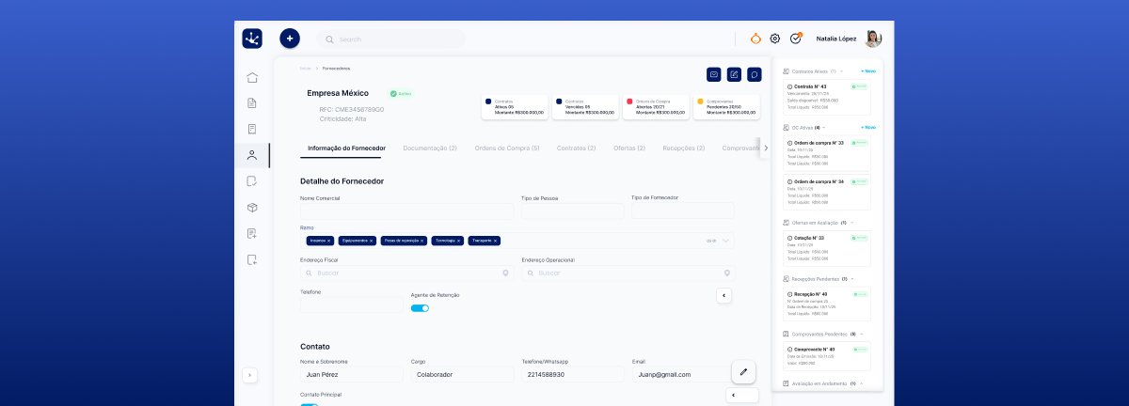Collapse Detalhe do Fornecedor with back arrow
This screenshot has height=406, width=1129.
[723, 295]
